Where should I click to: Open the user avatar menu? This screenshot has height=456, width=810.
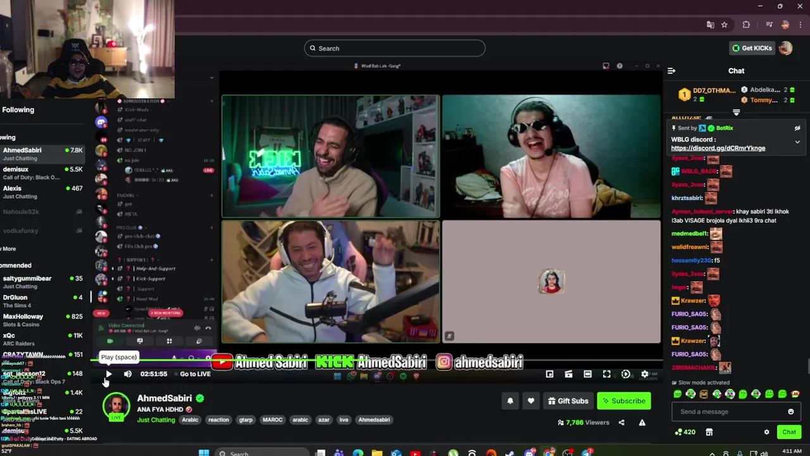point(785,48)
